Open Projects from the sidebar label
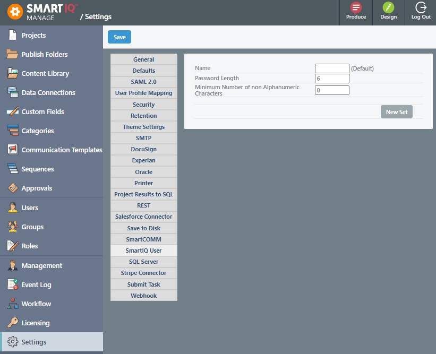 tap(33, 35)
